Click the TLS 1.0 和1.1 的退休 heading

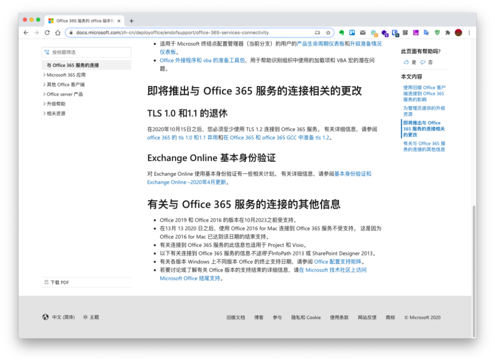point(187,113)
